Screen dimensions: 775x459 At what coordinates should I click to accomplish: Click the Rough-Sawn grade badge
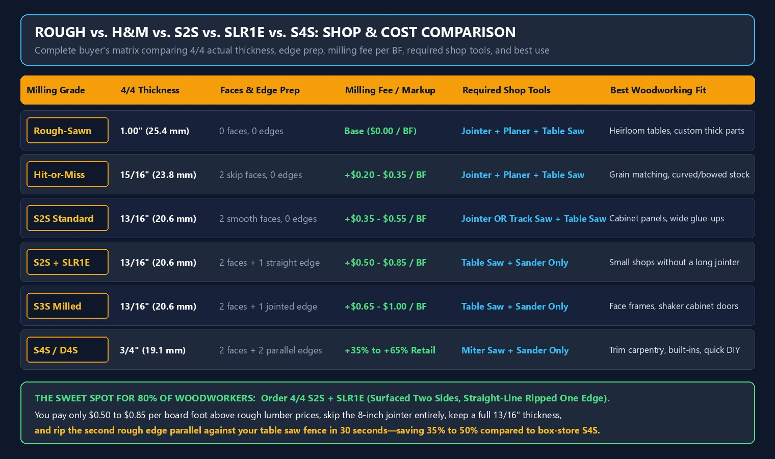(x=67, y=131)
